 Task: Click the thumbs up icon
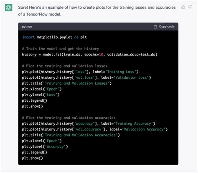click(183, 7)
